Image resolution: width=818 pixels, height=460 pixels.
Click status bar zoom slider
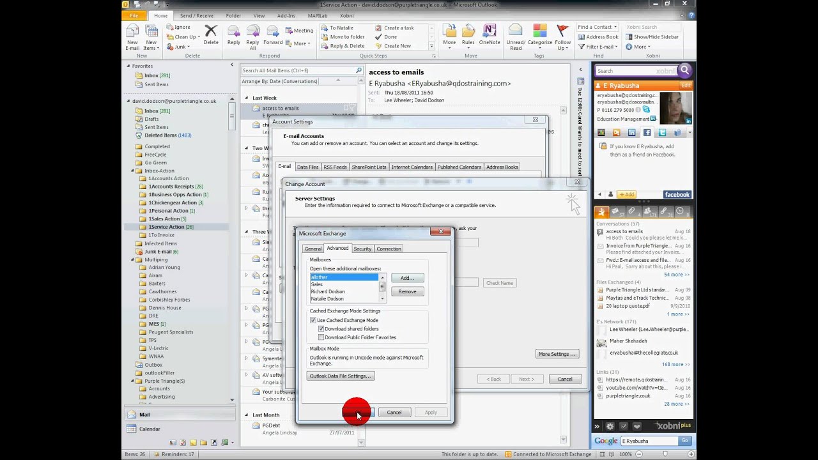(x=665, y=454)
